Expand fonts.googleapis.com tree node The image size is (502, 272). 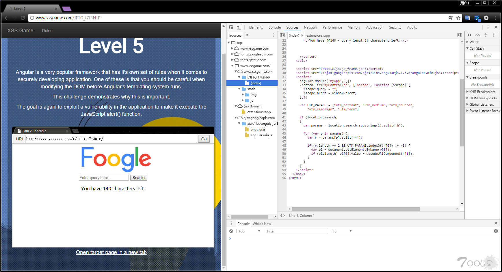pyautogui.click(x=232, y=54)
